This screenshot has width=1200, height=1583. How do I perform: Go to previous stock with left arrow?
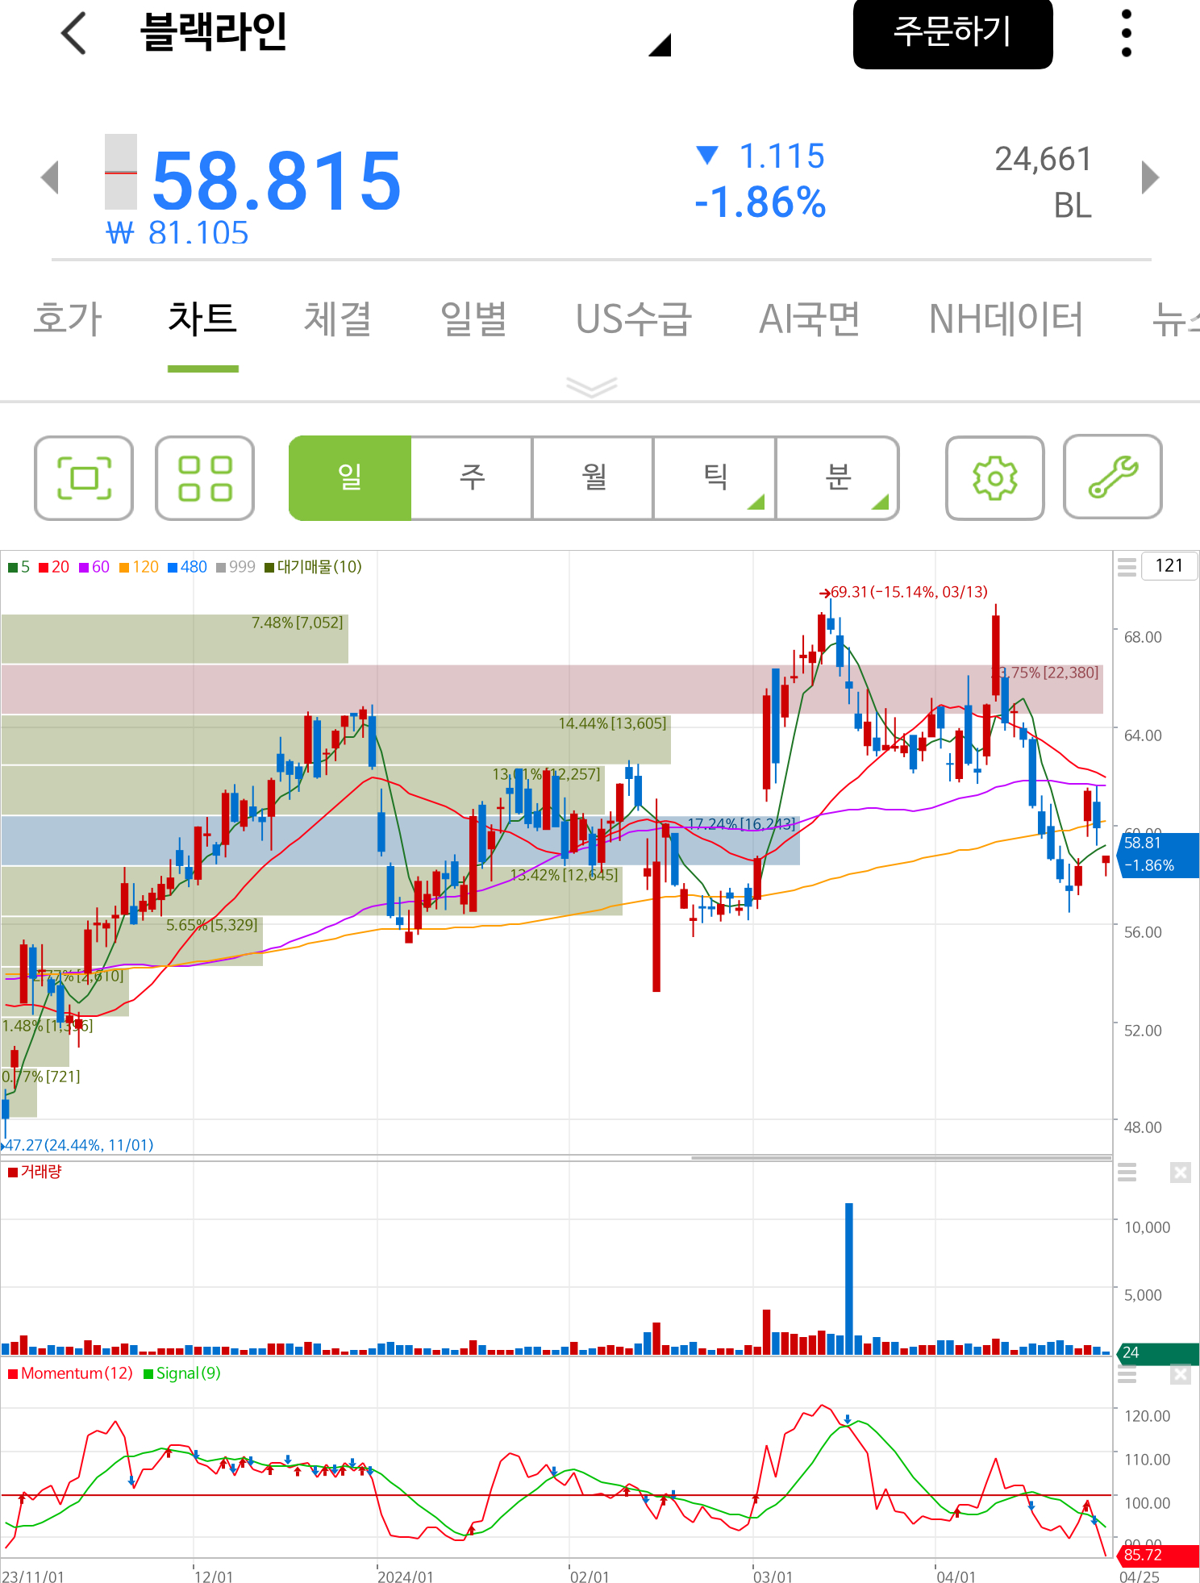click(50, 177)
